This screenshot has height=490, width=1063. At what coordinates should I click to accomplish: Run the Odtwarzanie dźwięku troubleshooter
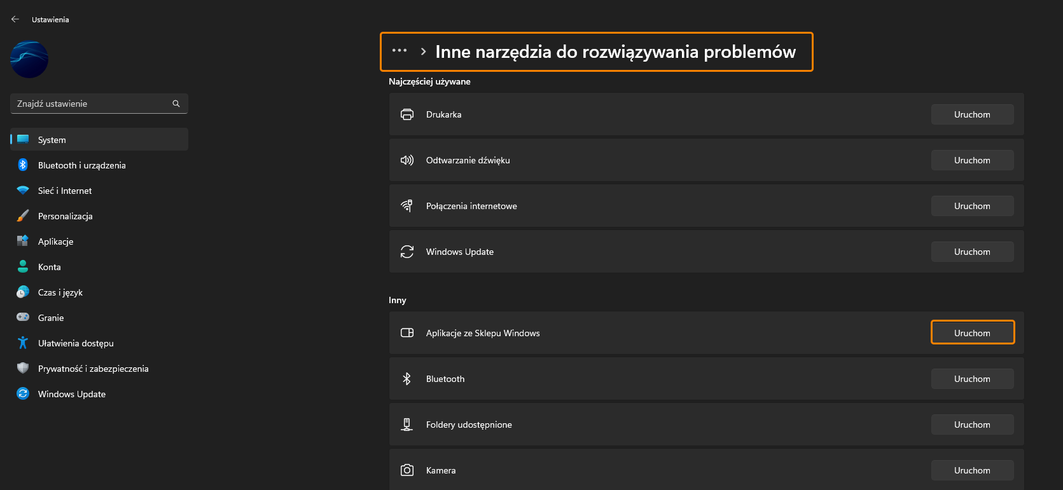click(972, 160)
